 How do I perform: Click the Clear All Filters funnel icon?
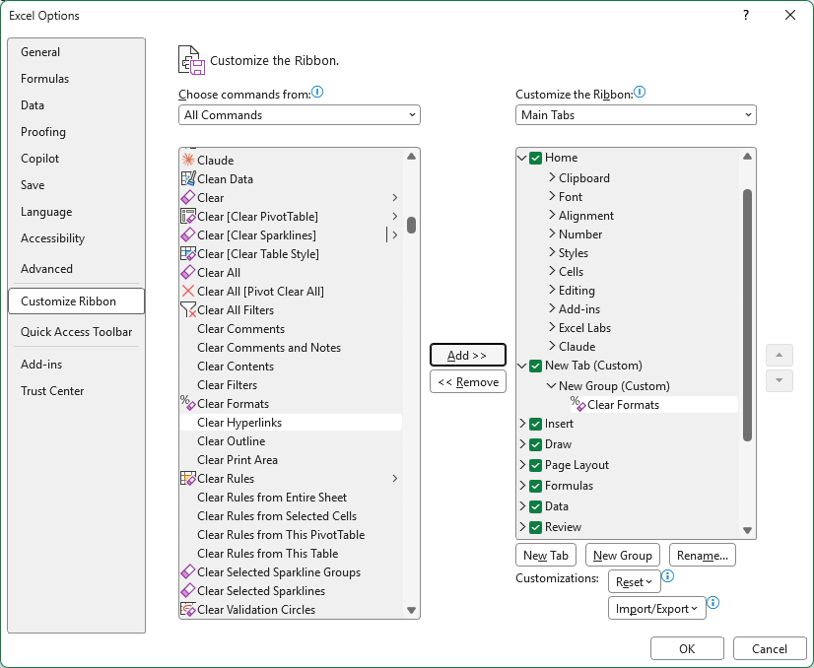(188, 309)
